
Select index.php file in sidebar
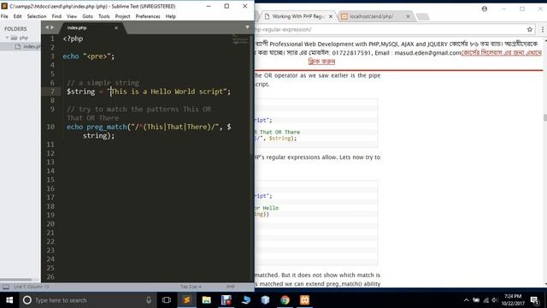point(28,46)
